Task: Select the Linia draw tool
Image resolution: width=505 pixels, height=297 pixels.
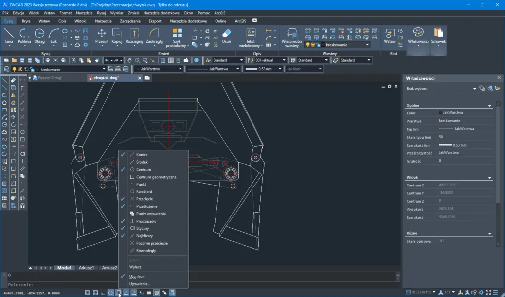Action: 9,36
